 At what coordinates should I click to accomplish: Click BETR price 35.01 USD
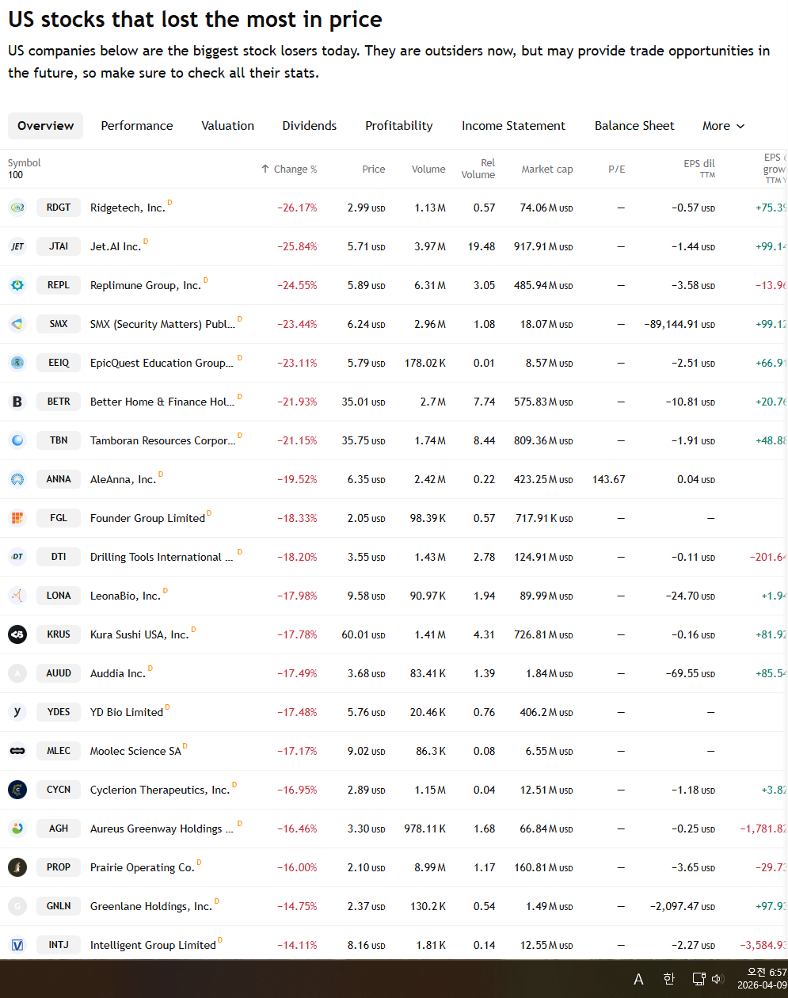(364, 402)
